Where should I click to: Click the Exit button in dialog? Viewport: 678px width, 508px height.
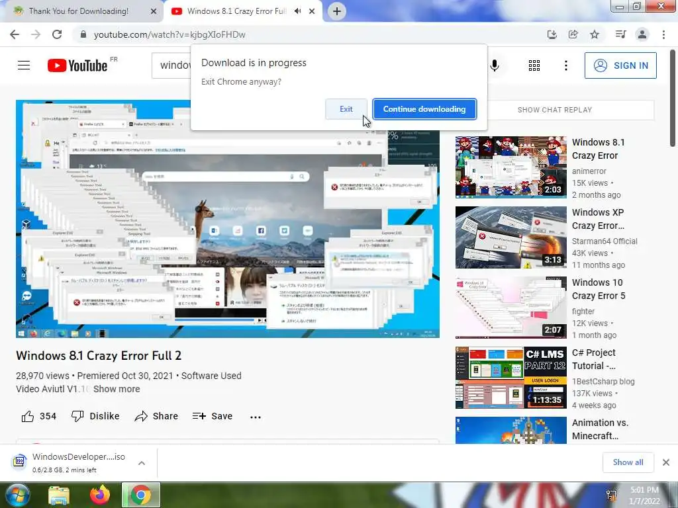pyautogui.click(x=346, y=109)
